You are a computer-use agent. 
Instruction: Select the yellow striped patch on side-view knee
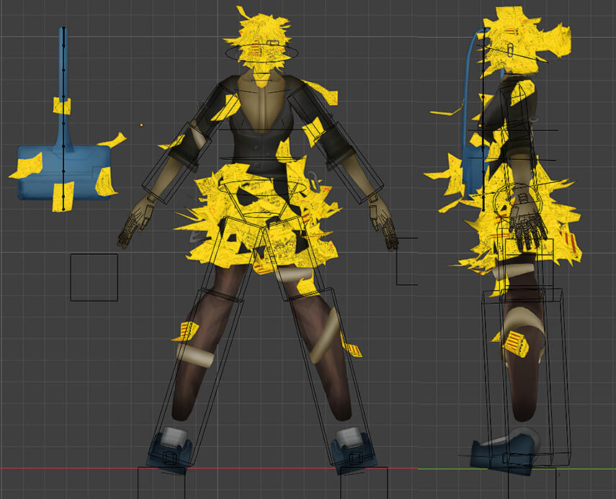(x=516, y=343)
